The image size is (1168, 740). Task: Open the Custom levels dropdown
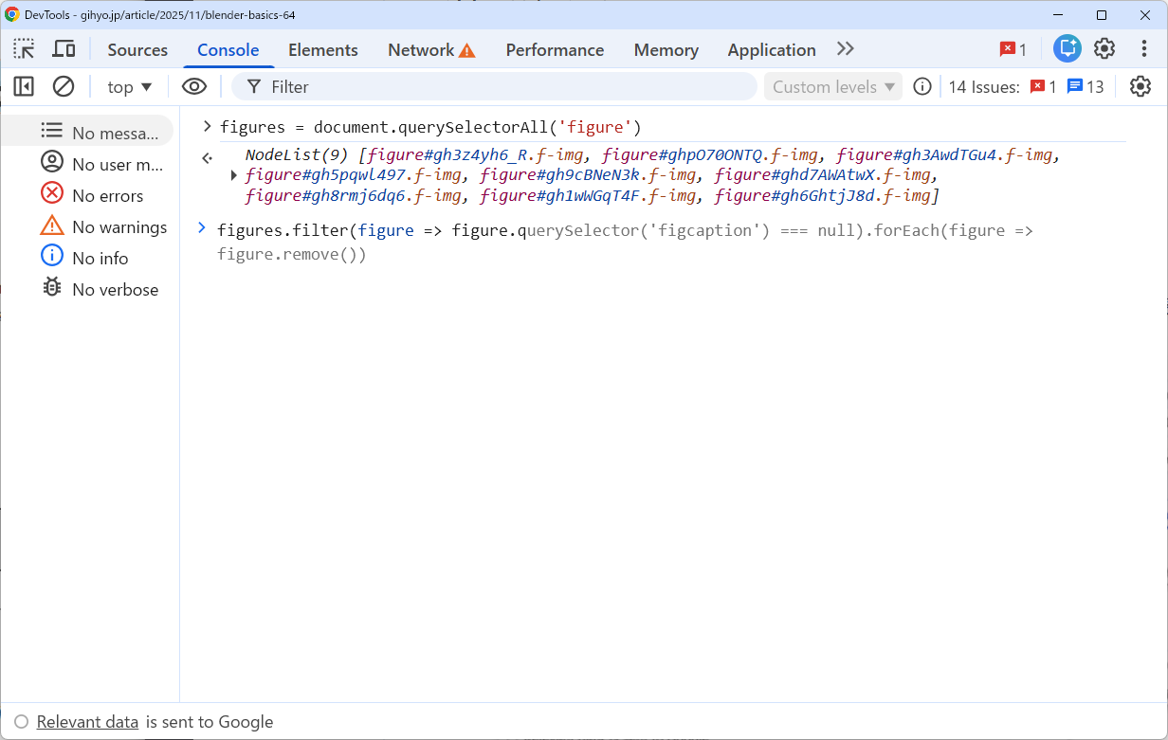[x=833, y=86]
